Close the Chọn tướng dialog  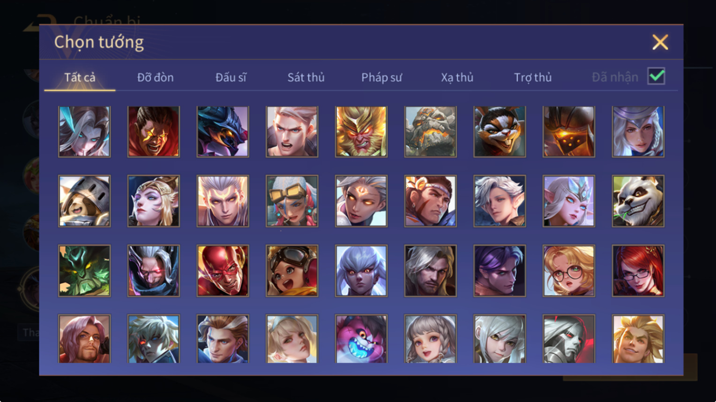coord(660,42)
